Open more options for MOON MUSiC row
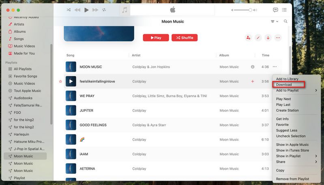The height and width of the screenshot is (185, 324). [275, 67]
